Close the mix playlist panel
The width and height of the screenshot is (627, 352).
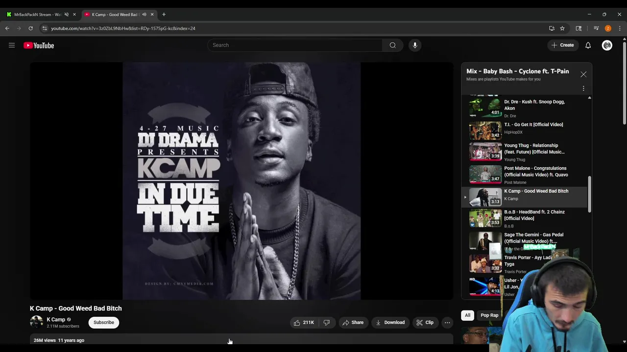click(x=583, y=74)
